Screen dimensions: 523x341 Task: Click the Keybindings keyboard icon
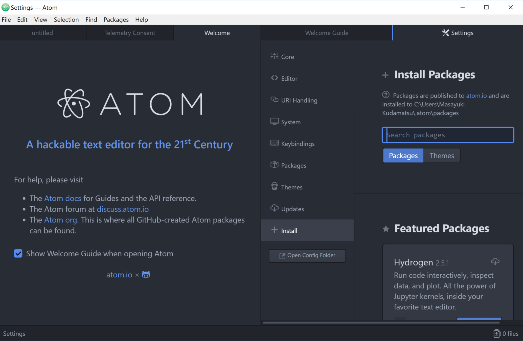pos(274,143)
